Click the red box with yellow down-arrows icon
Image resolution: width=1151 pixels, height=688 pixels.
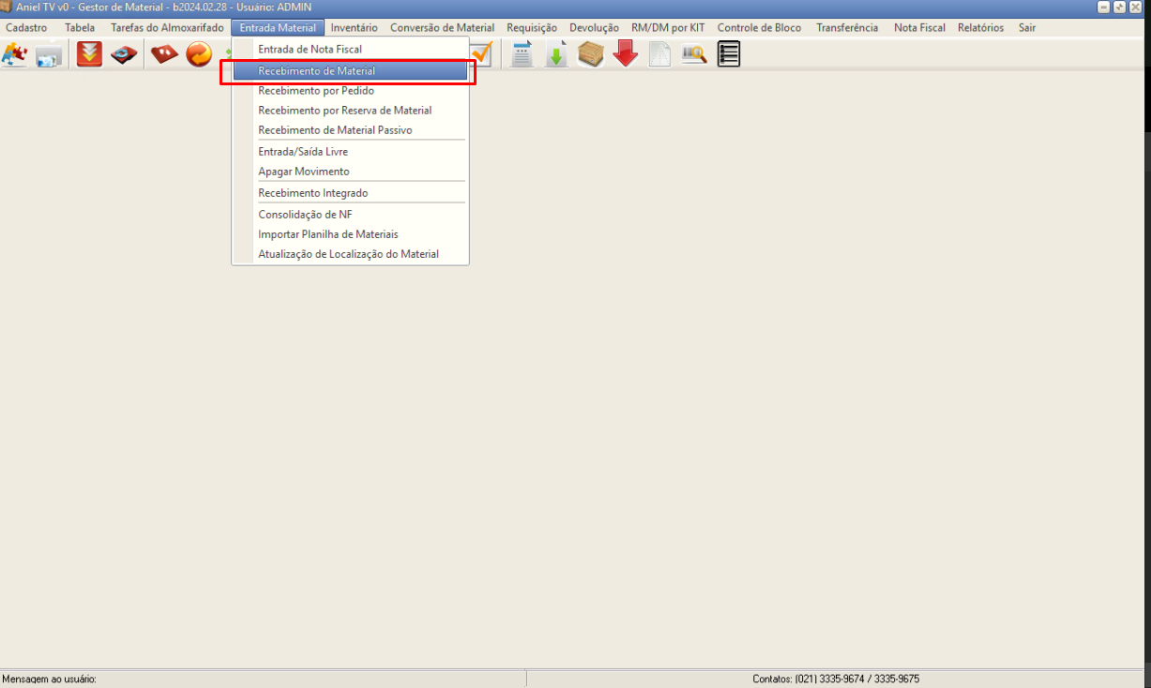coord(89,55)
